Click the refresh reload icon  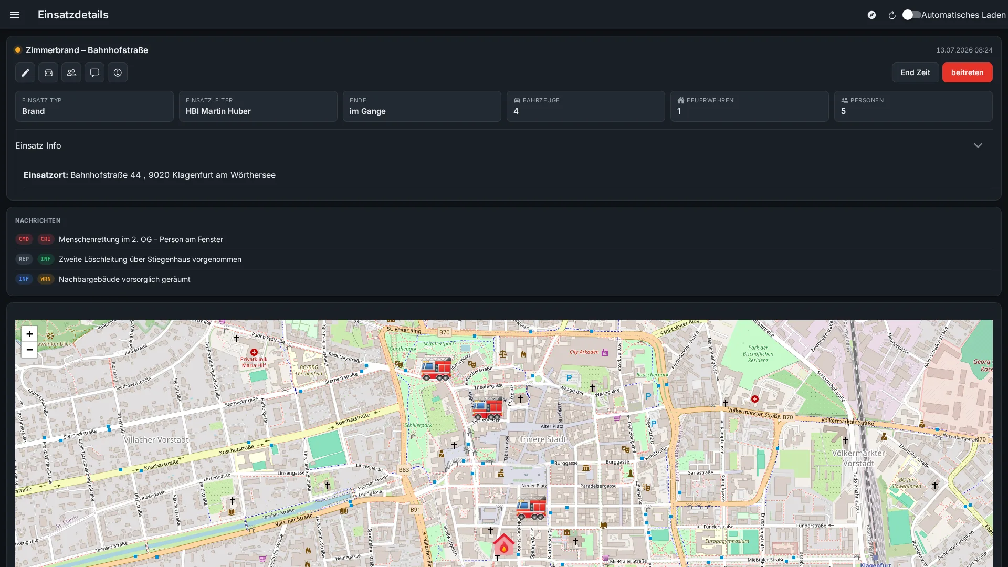[891, 15]
